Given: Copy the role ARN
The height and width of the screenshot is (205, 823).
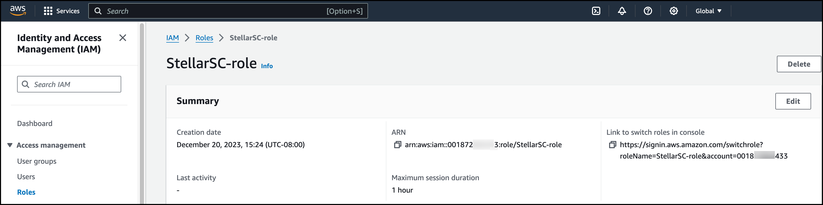Looking at the screenshot, I should click(398, 145).
